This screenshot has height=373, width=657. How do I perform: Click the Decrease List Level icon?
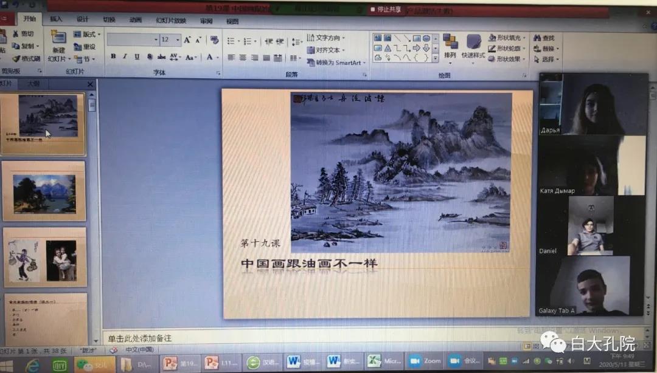269,41
